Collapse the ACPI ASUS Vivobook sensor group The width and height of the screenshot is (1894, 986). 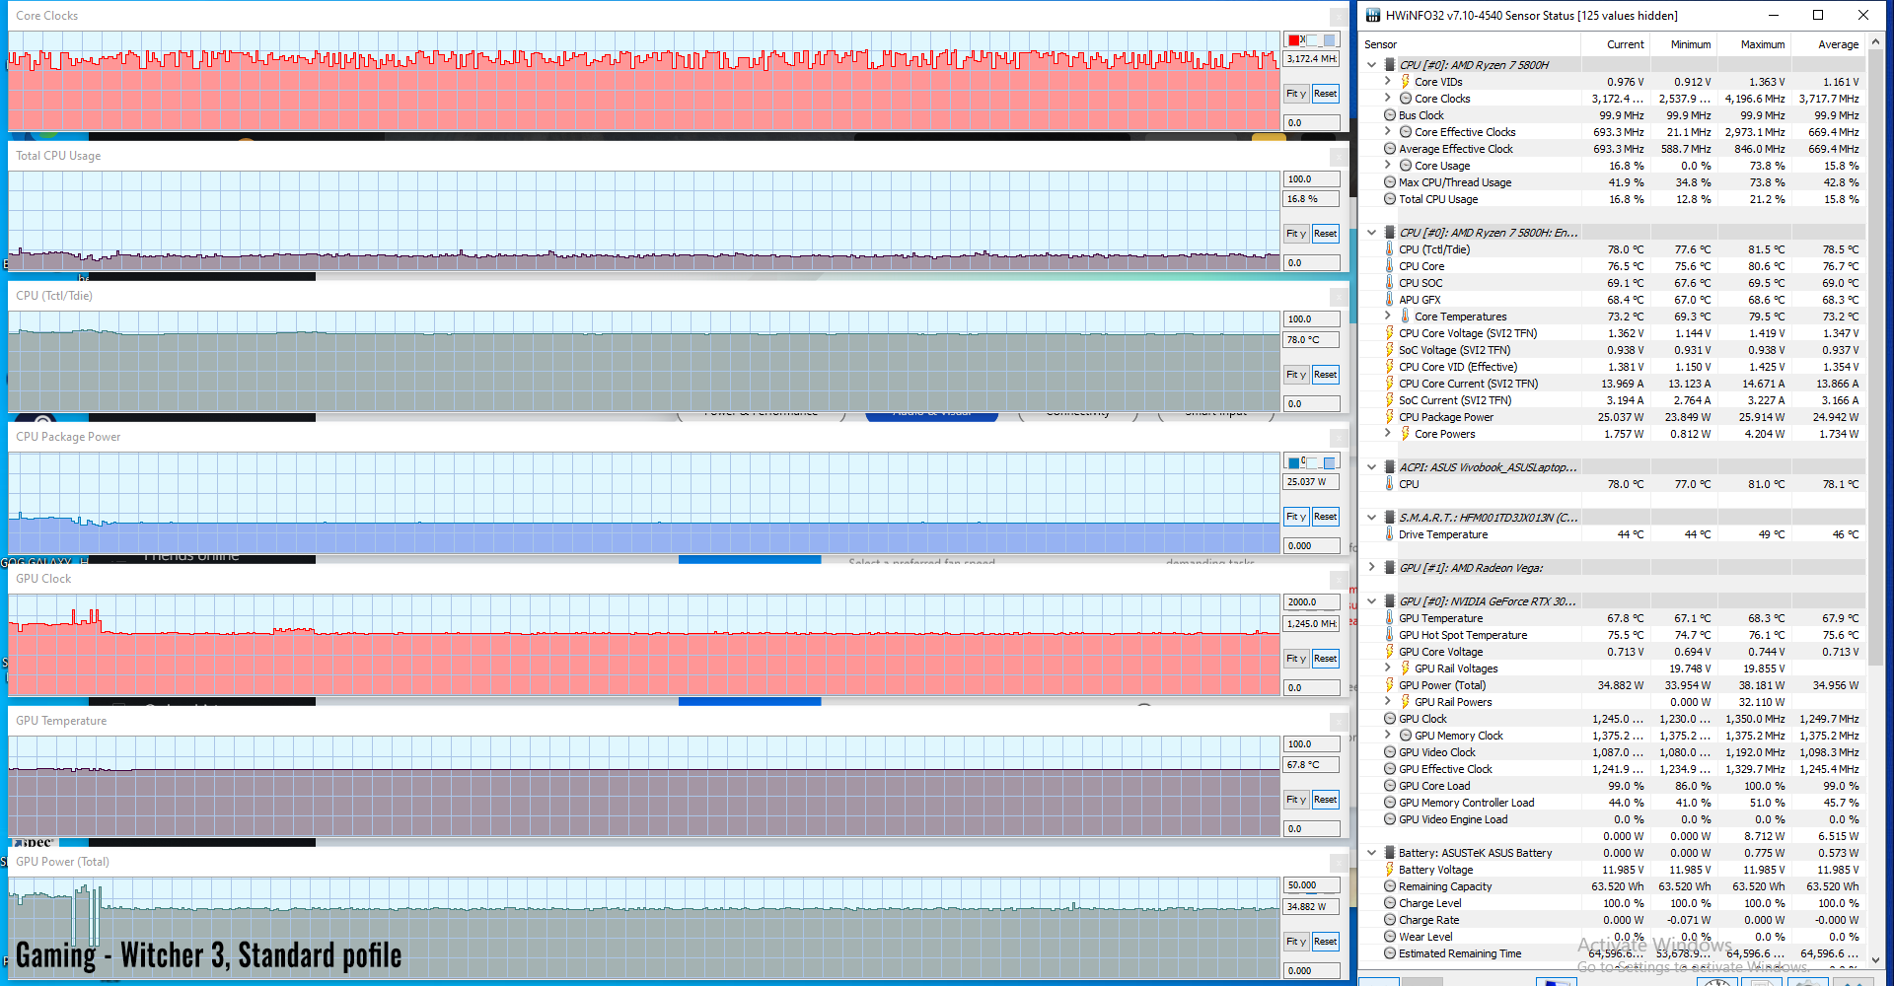pyautogui.click(x=1371, y=467)
